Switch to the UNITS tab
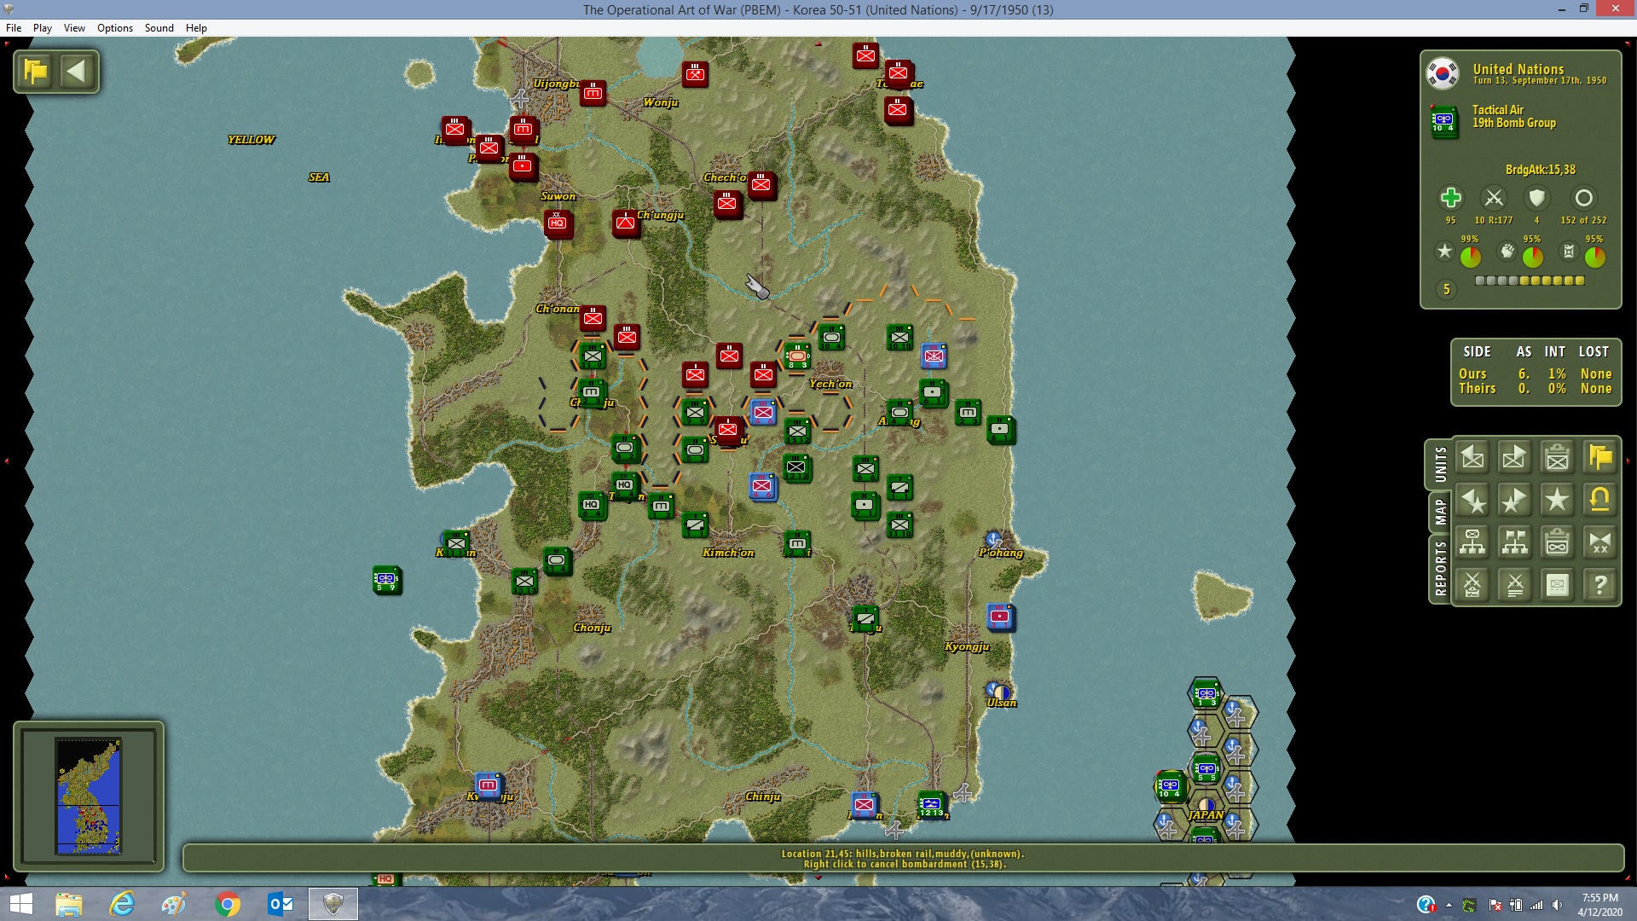Viewport: 1637px width, 921px height. [1440, 464]
